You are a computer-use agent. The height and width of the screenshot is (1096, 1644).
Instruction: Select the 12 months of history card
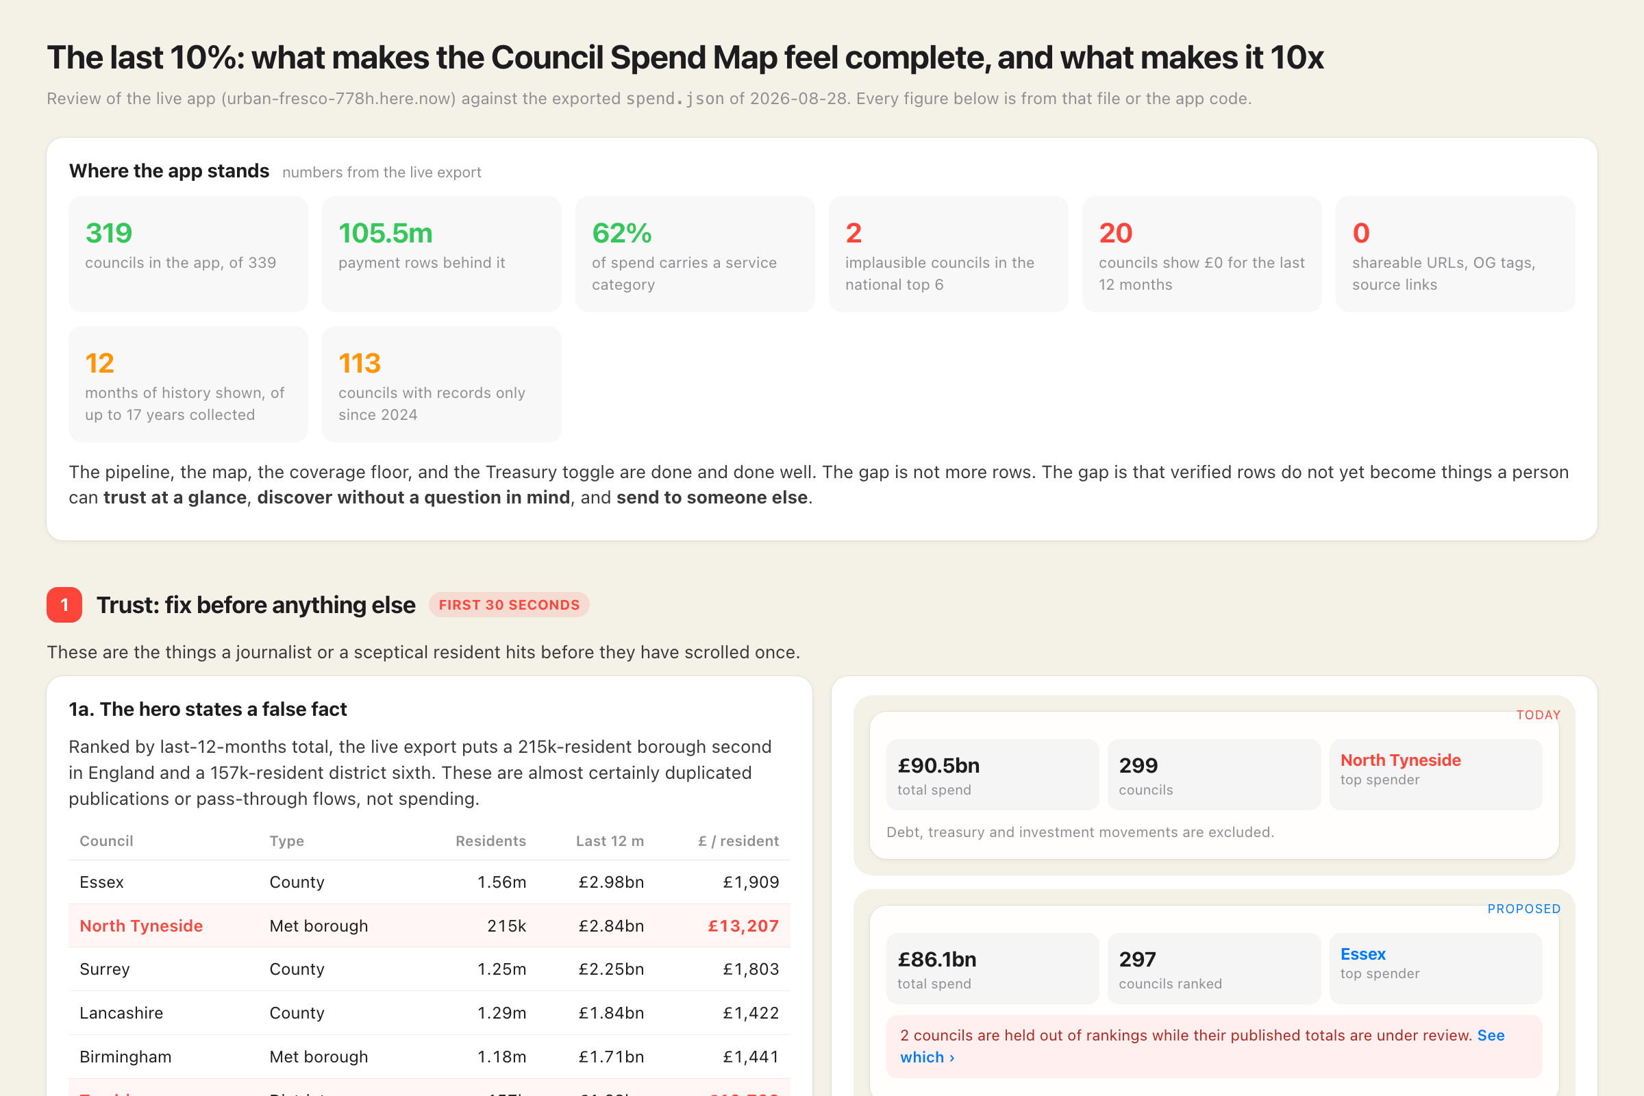188,384
